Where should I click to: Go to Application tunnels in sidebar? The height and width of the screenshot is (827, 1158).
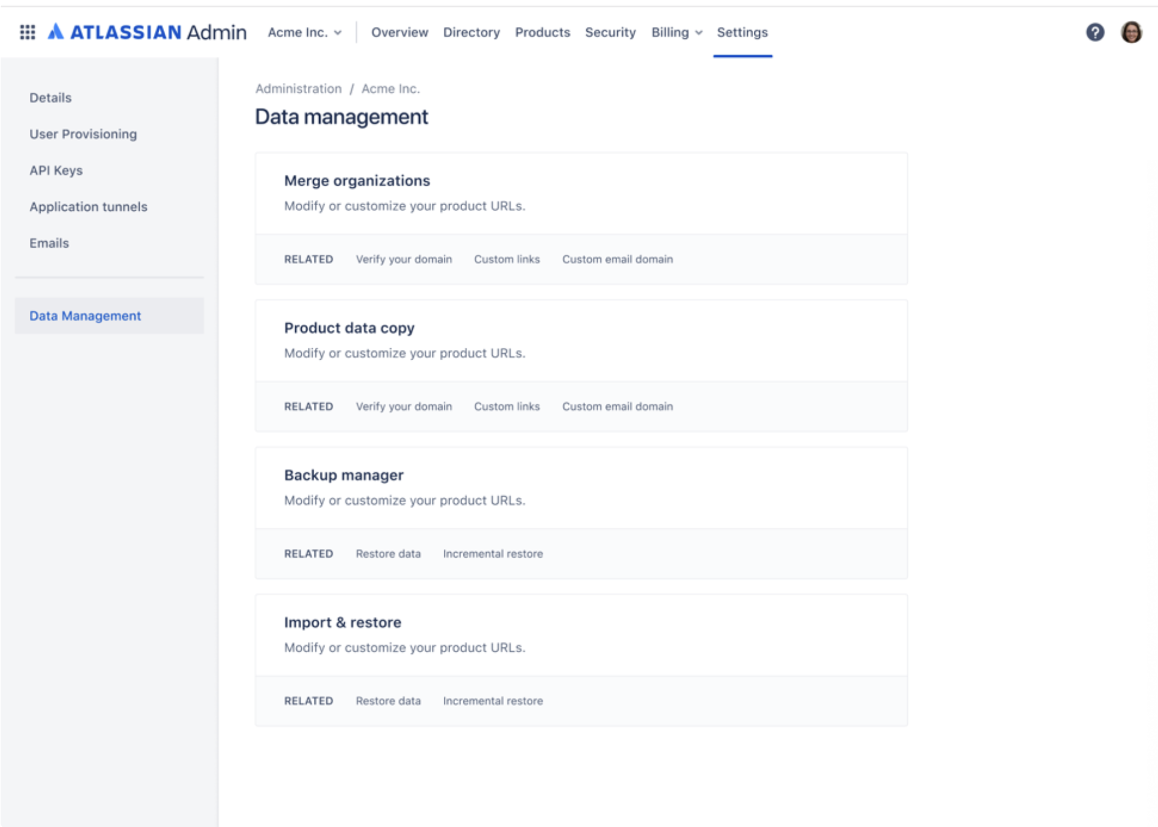tap(89, 207)
